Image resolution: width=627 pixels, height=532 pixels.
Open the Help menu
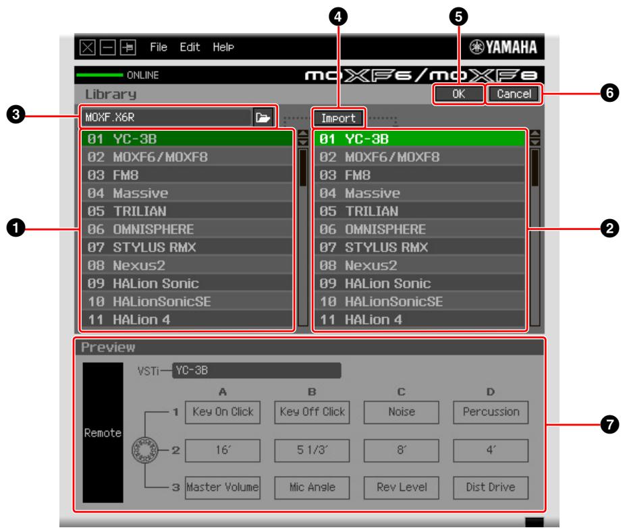pos(223,47)
